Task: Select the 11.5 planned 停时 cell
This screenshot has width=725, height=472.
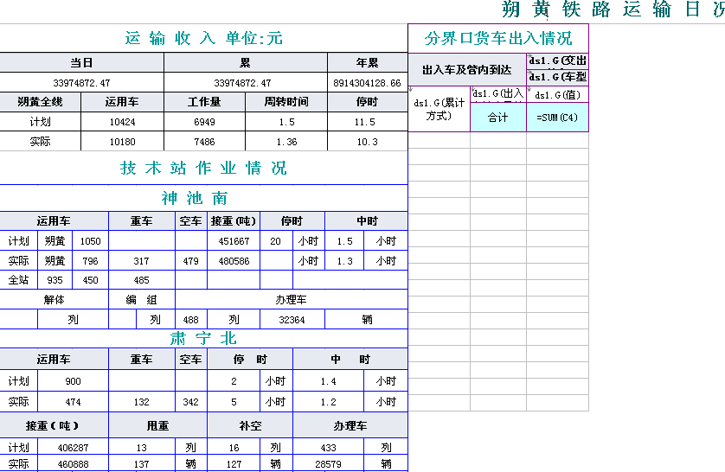Action: pos(367,122)
